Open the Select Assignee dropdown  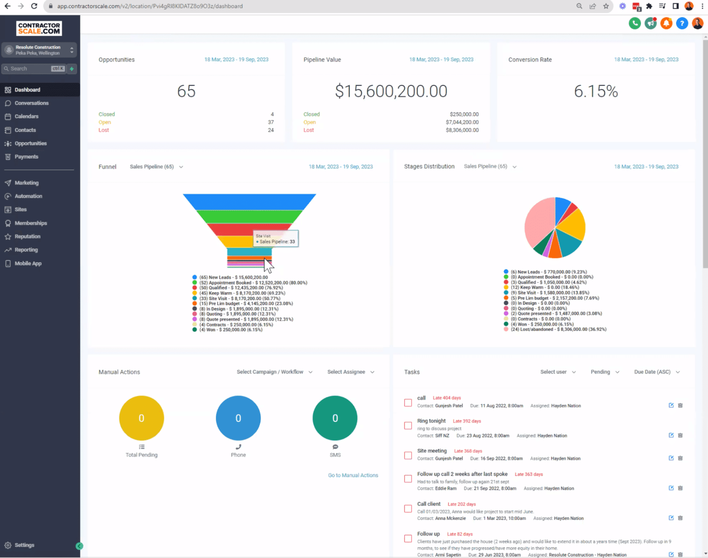tap(350, 372)
